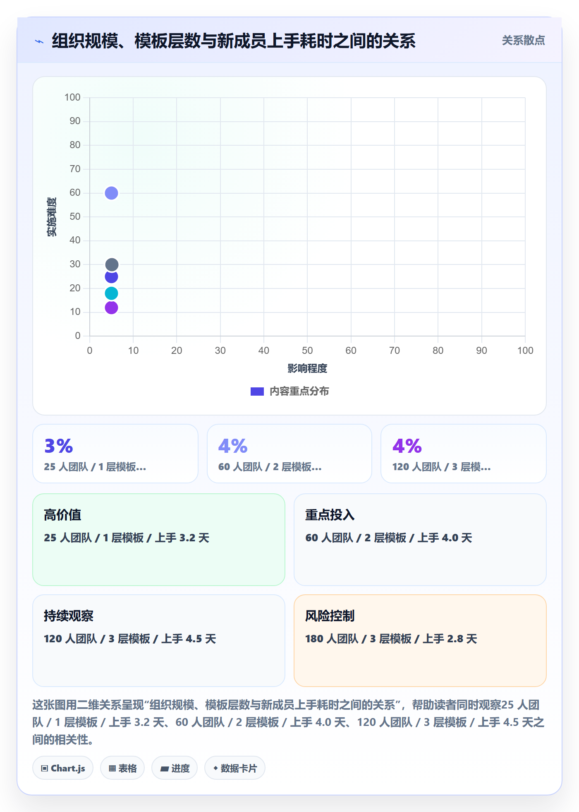Select the 重点投入 quadrant card
579x812 pixels.
point(420,540)
